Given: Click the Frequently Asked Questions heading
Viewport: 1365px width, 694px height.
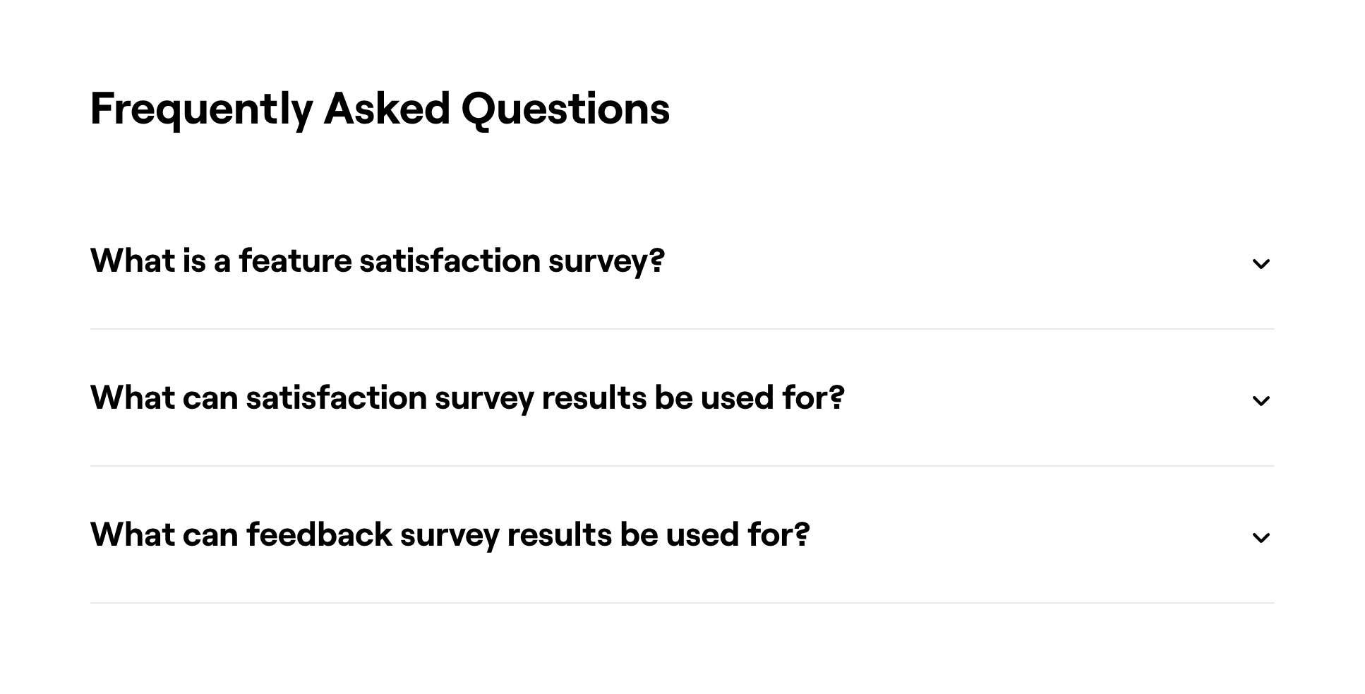Looking at the screenshot, I should (x=380, y=109).
